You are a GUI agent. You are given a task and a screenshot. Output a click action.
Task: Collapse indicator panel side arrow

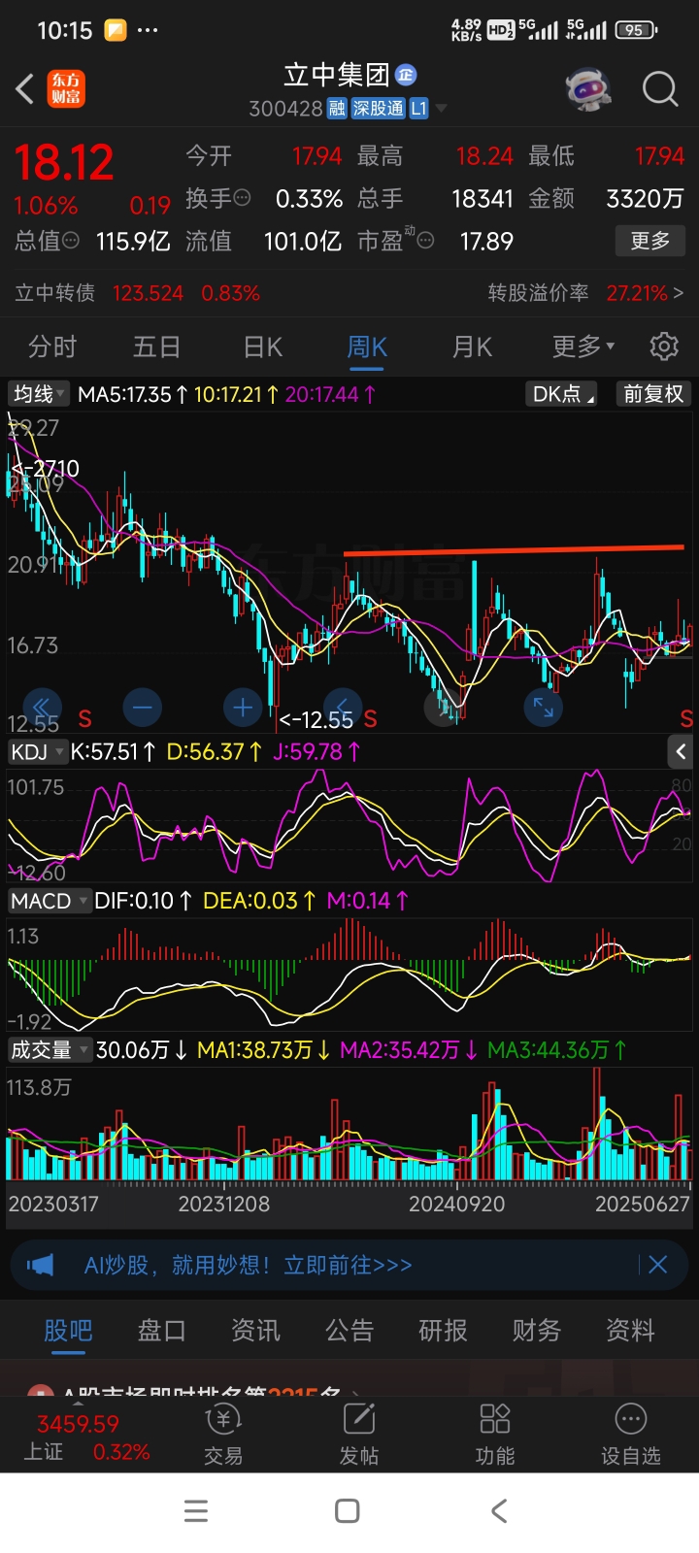[x=681, y=751]
